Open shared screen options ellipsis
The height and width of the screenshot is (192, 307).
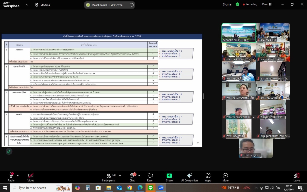[x=132, y=5]
